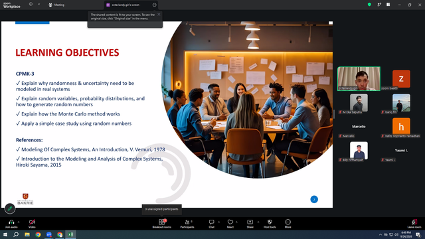Select M Eka Saputra's video tile
This screenshot has width=425, height=239.
359,103
